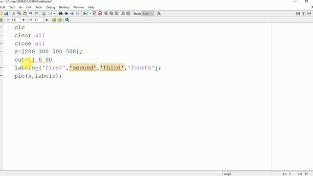Open the Help menu

click(x=91, y=7)
